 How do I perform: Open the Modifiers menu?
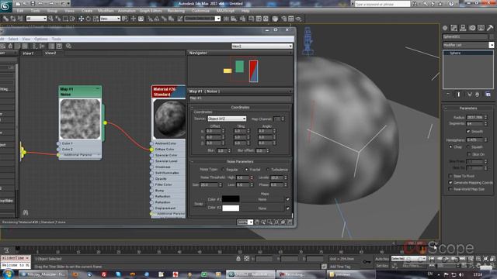(x=106, y=11)
